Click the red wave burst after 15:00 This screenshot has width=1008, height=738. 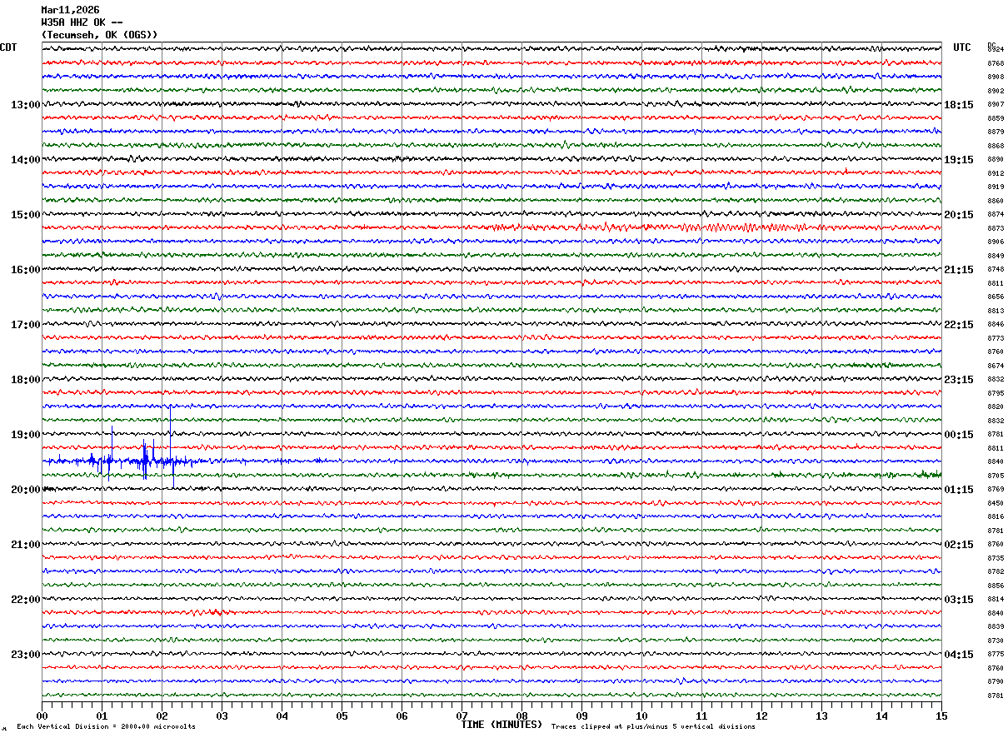[733, 227]
